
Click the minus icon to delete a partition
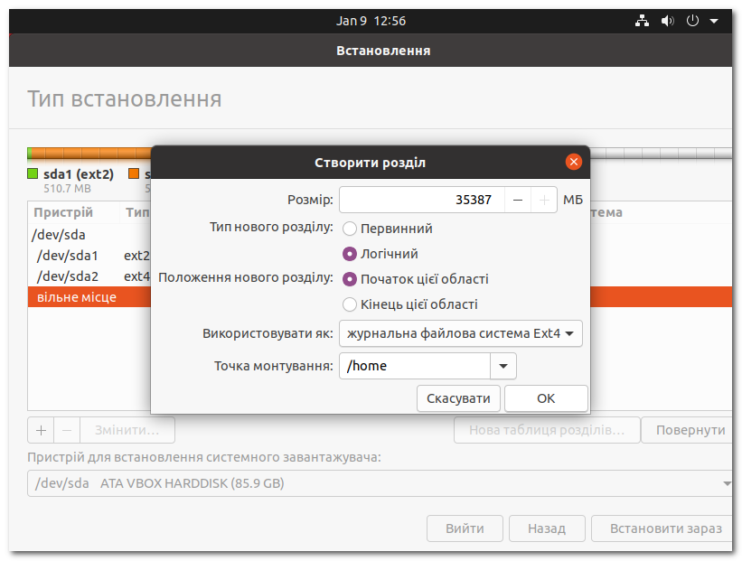pos(66,430)
